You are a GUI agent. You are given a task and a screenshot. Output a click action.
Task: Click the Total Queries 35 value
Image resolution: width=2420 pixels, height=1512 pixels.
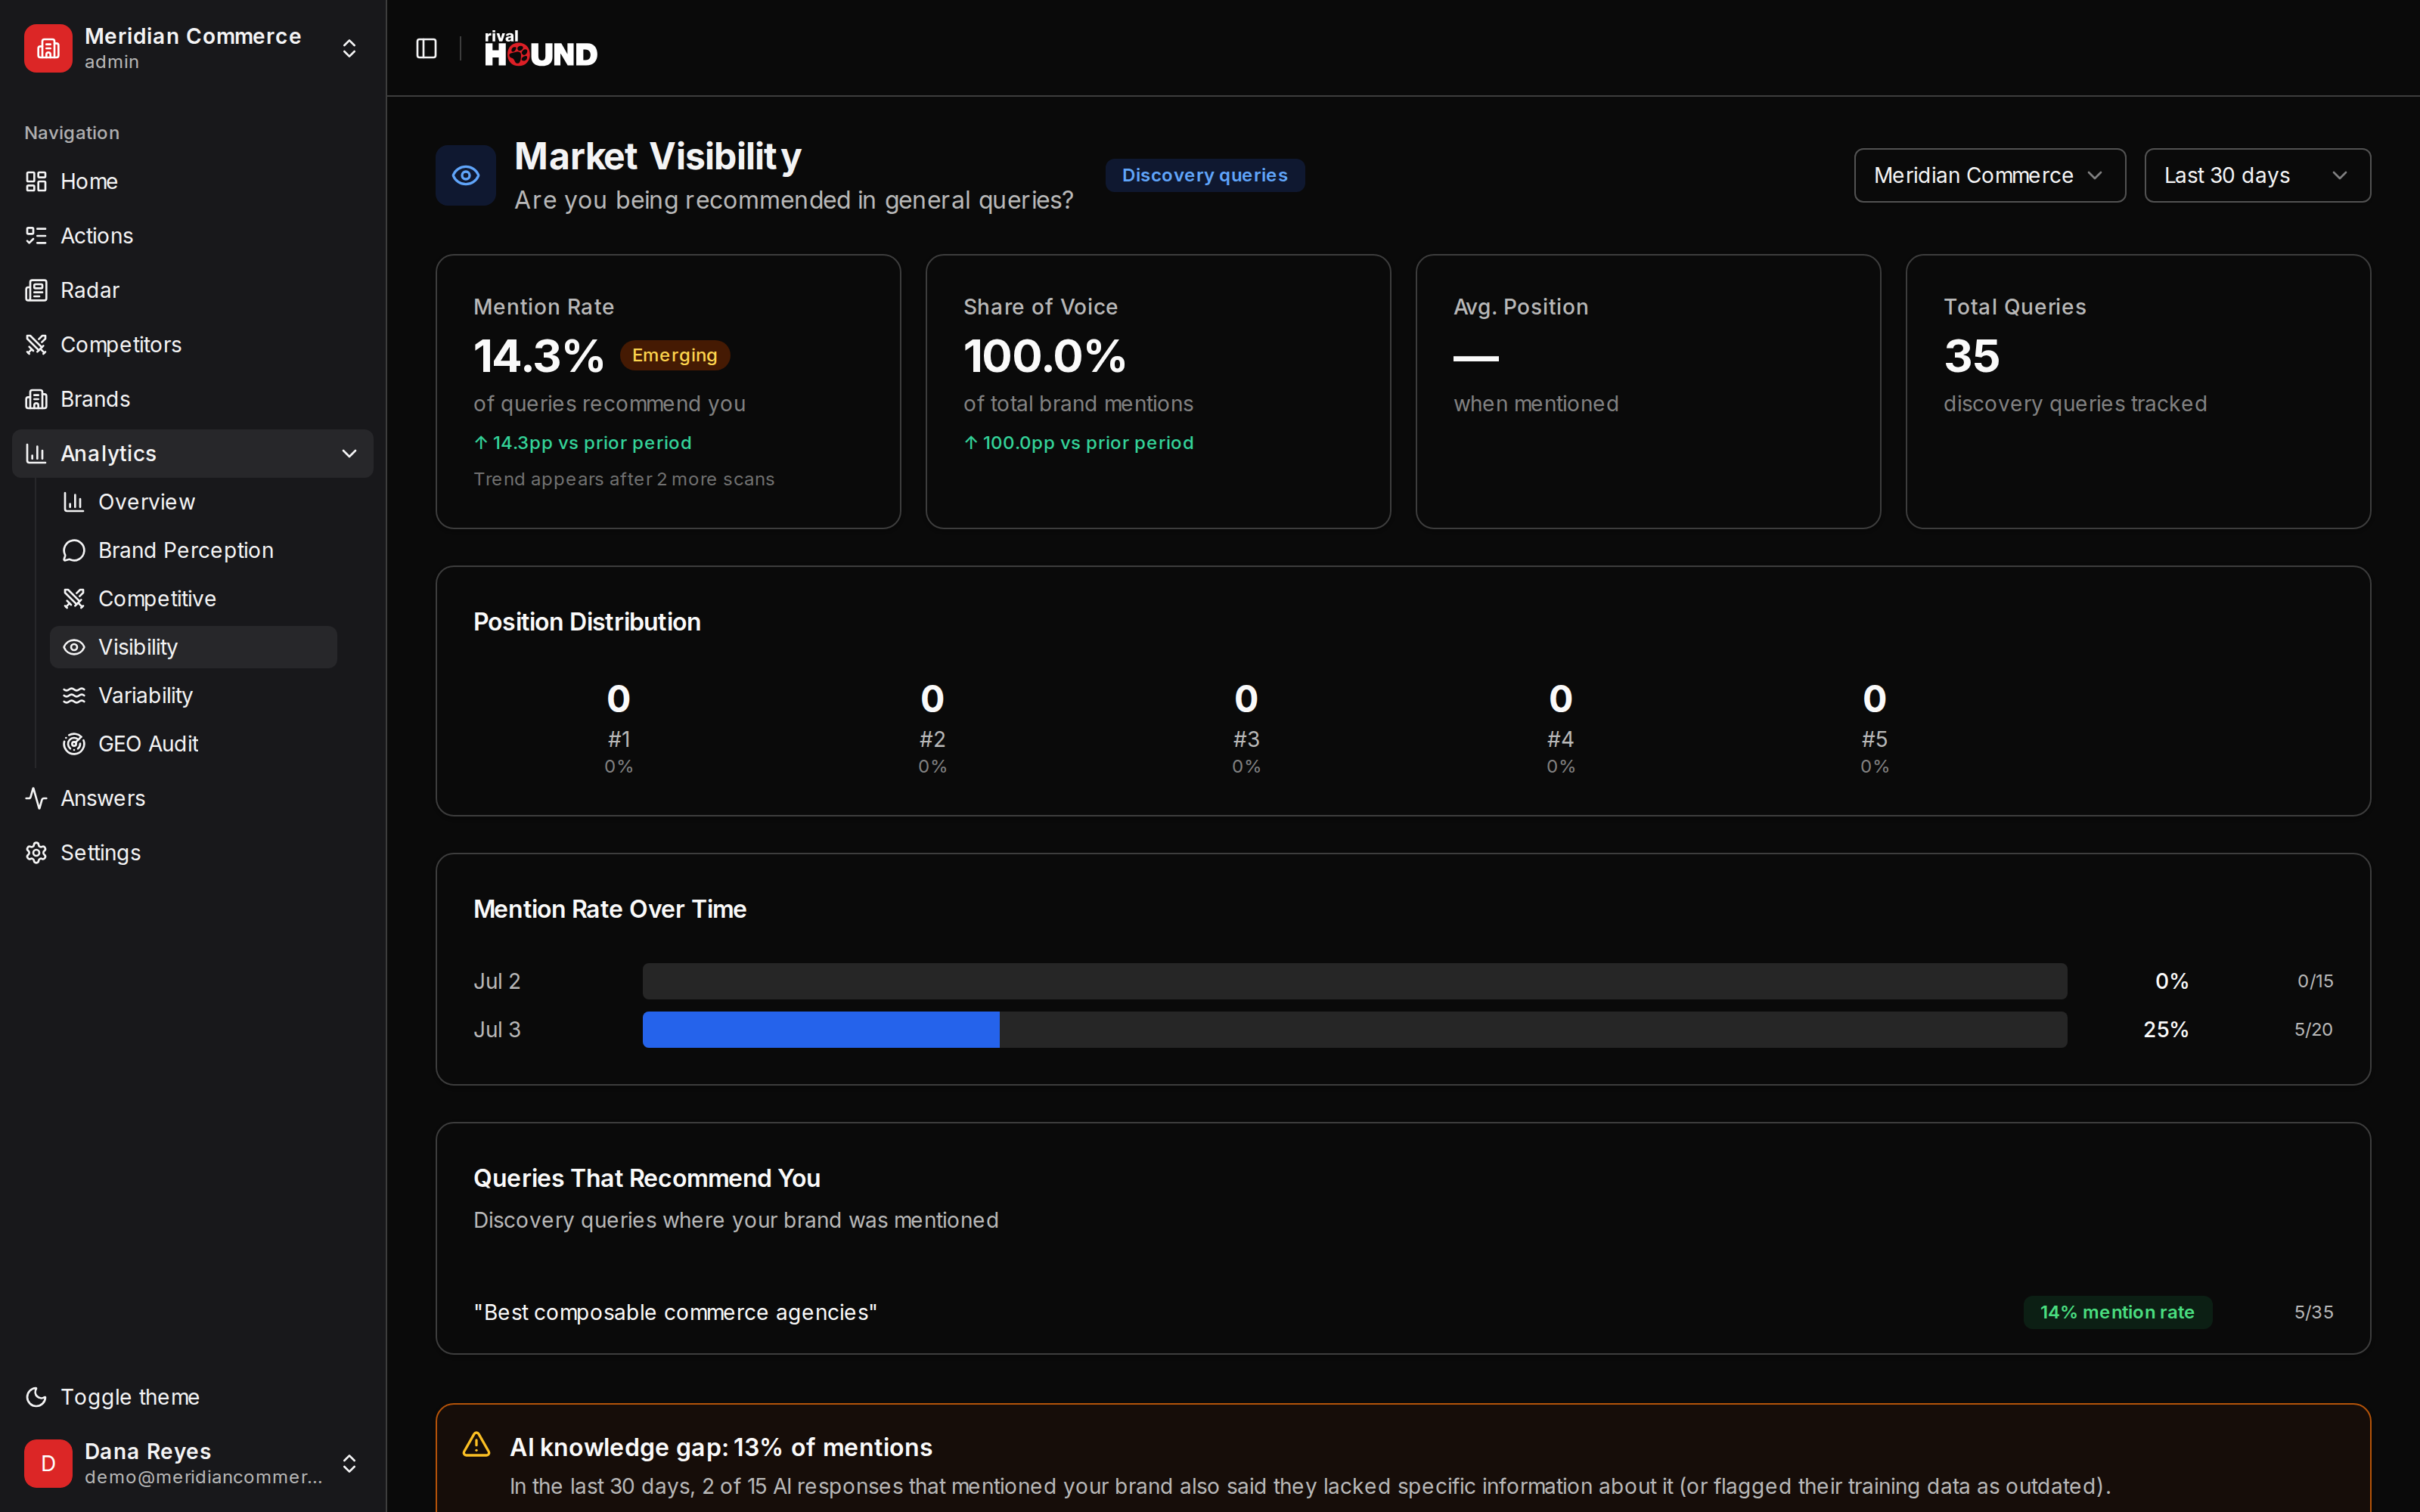tap(1971, 356)
